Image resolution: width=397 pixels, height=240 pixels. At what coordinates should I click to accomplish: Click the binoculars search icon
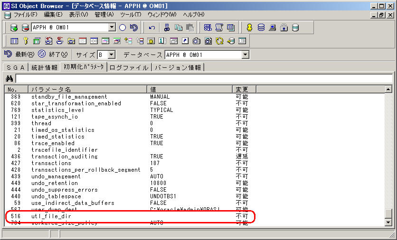point(9,78)
